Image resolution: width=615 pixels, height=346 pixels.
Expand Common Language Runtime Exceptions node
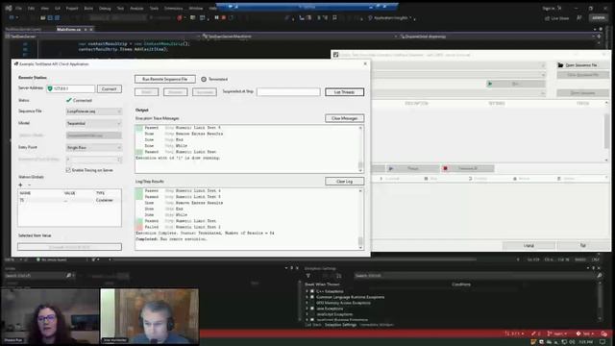[x=307, y=297]
